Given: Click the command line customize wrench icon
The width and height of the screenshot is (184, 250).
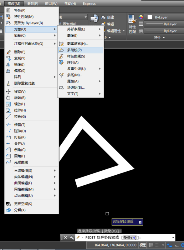Looking at the screenshot, I should pyautogui.click(x=72, y=237).
